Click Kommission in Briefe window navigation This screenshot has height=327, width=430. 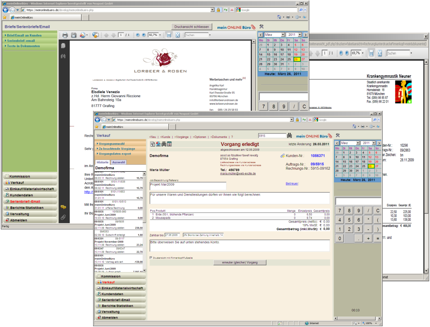[30, 176]
